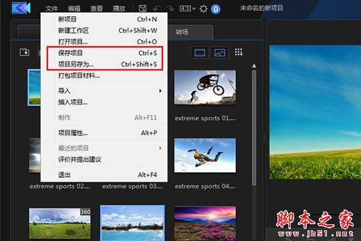This screenshot has height=241, width=361.
Task: Click the scrollbar up arrow
Action: click(x=254, y=66)
